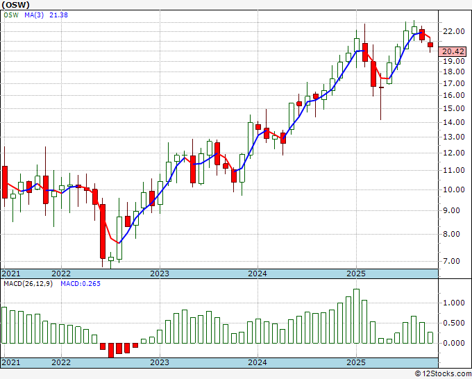Click the 21.38 moving average value
Image resolution: width=472 pixels, height=379 pixels.
tap(58, 15)
